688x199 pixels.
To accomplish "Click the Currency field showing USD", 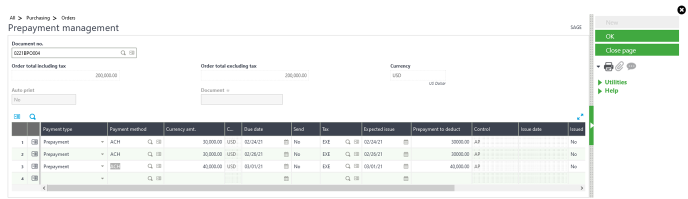I will coord(417,75).
